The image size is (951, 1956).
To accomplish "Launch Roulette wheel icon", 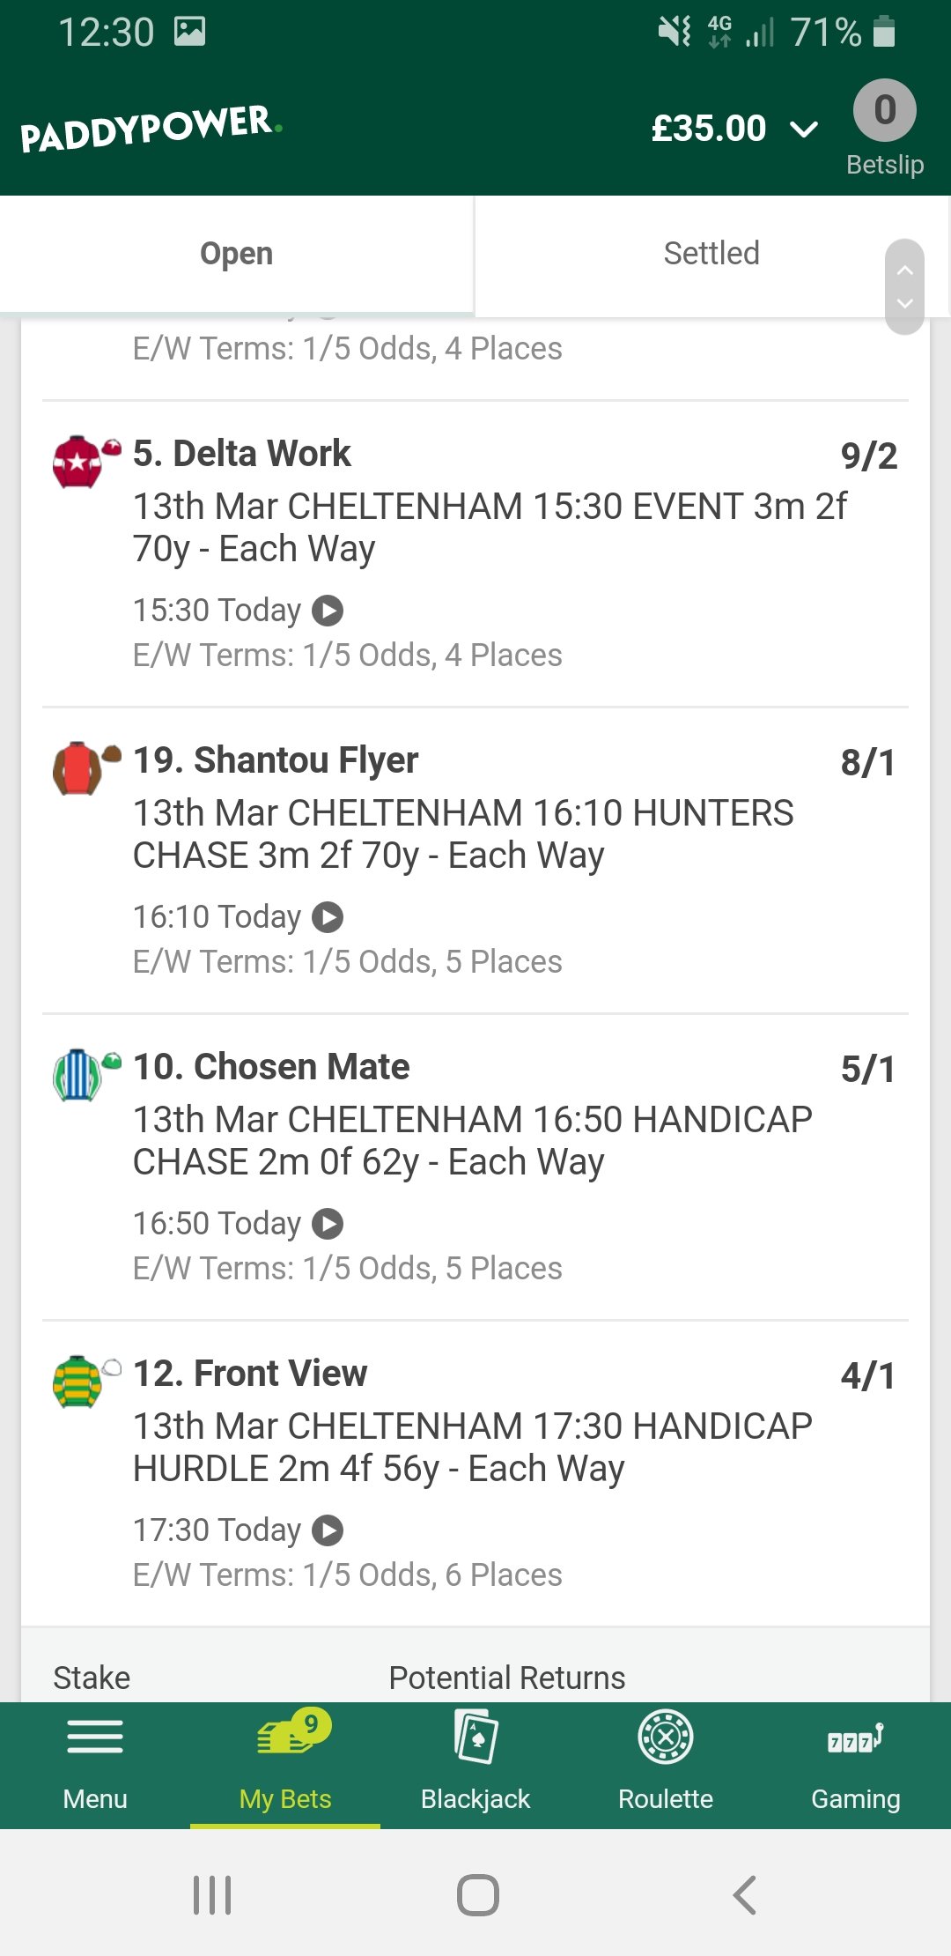I will tap(666, 1737).
